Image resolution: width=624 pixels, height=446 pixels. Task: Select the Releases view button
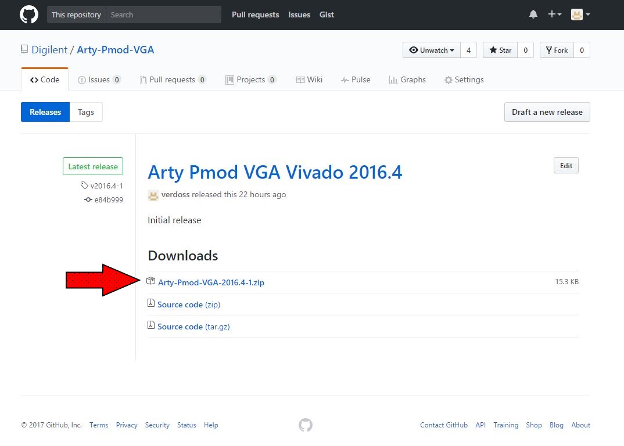coord(45,112)
